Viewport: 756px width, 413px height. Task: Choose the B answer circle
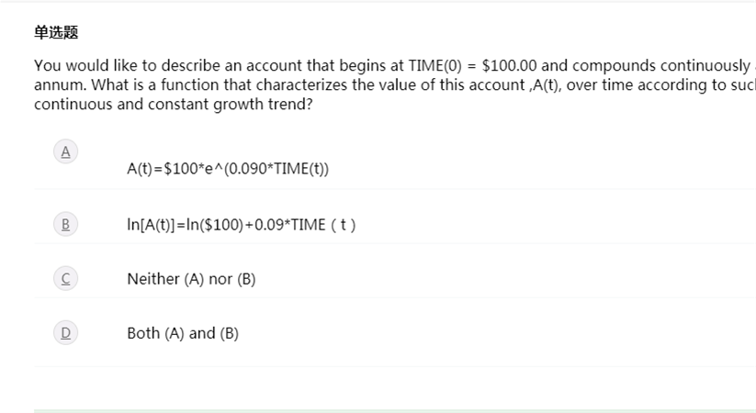[65, 224]
